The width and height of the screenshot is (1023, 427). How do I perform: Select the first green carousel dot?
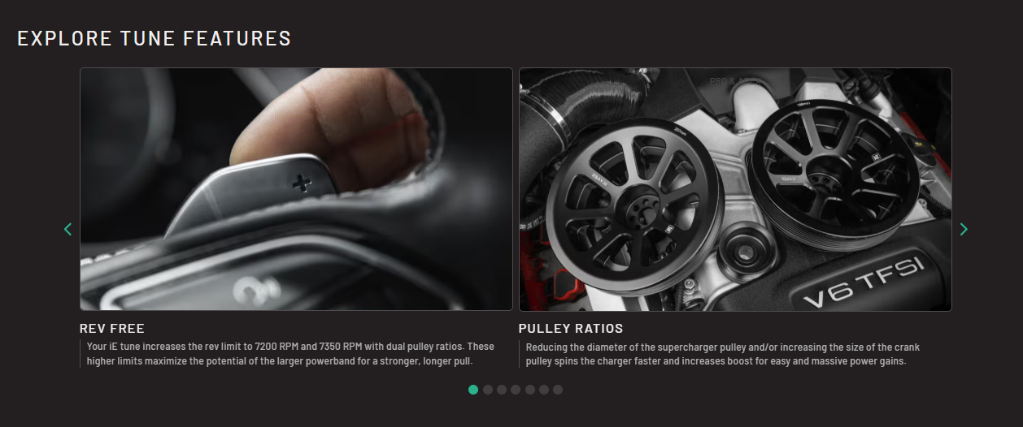473,390
